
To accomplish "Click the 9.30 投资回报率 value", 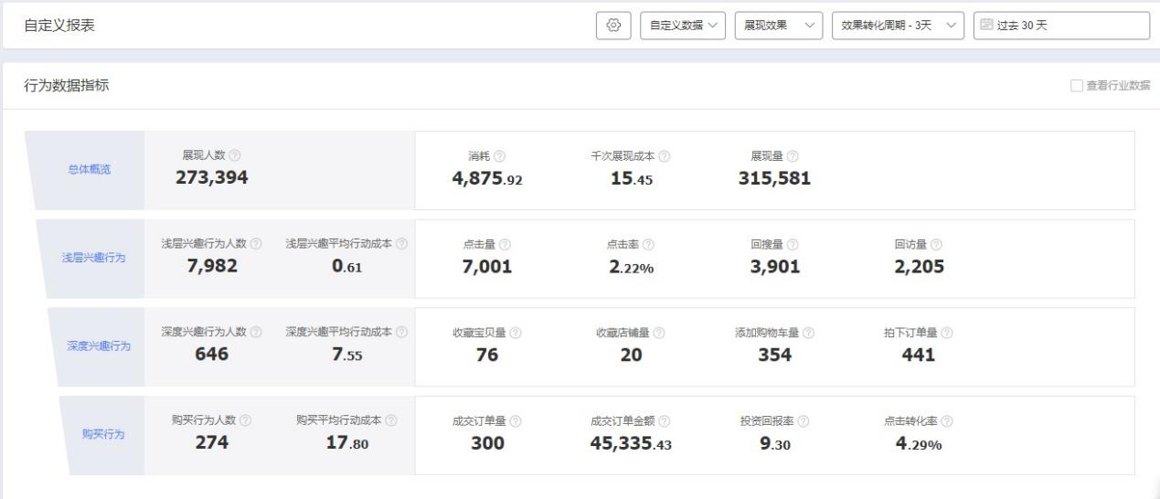I will click(x=775, y=443).
